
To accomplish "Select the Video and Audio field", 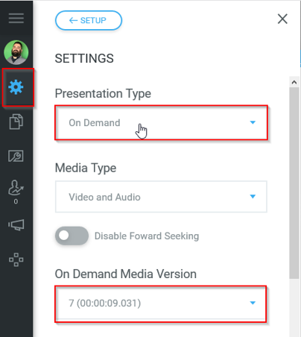I will (x=161, y=197).
